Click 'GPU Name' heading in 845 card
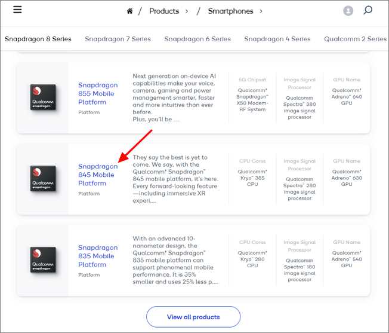This screenshot has height=333, width=389. [347, 161]
